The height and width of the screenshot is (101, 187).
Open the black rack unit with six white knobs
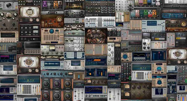[x=30, y=31]
